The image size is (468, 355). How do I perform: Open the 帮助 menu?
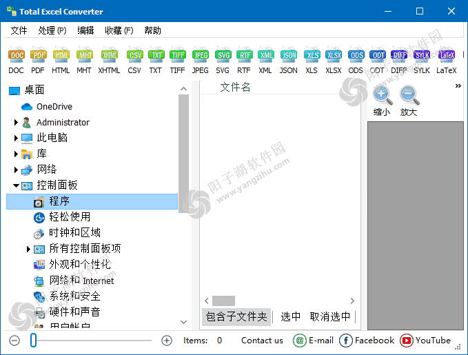(x=152, y=30)
